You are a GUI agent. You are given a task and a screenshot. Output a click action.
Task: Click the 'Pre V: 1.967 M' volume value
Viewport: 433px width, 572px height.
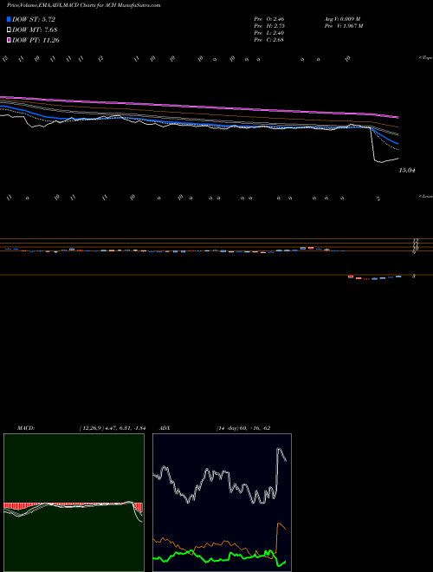[x=343, y=26]
